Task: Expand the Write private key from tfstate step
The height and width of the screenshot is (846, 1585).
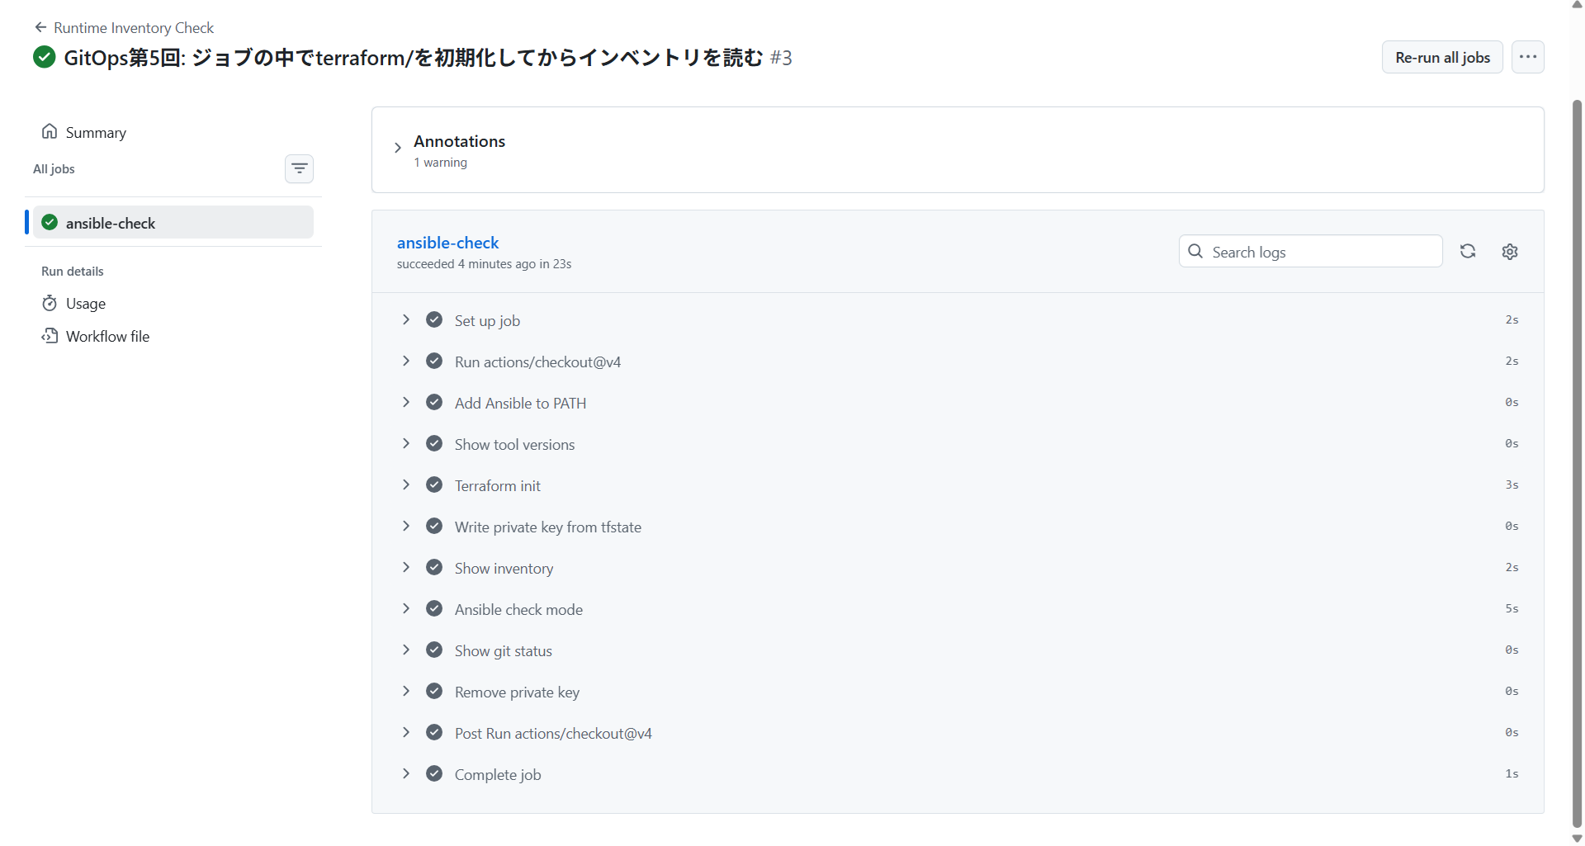Action: (406, 527)
